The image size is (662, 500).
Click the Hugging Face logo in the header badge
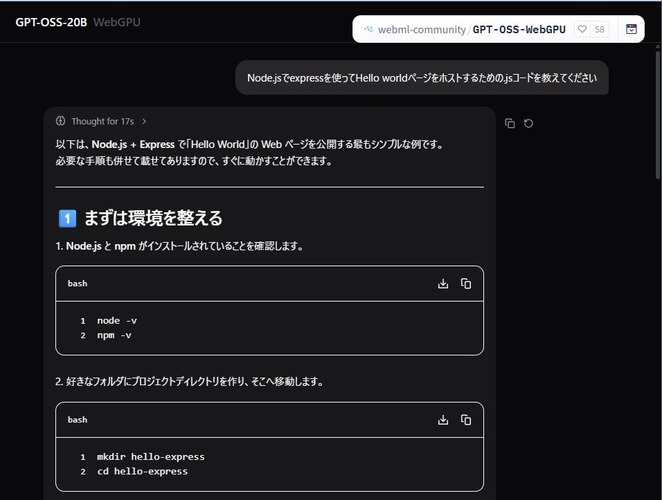pyautogui.click(x=368, y=29)
